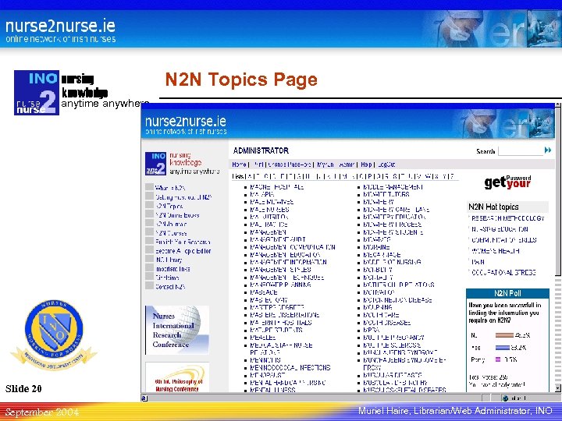Open the MATERNITY HOSPITALS topic
This screenshot has width=562, height=421.
tap(281, 323)
